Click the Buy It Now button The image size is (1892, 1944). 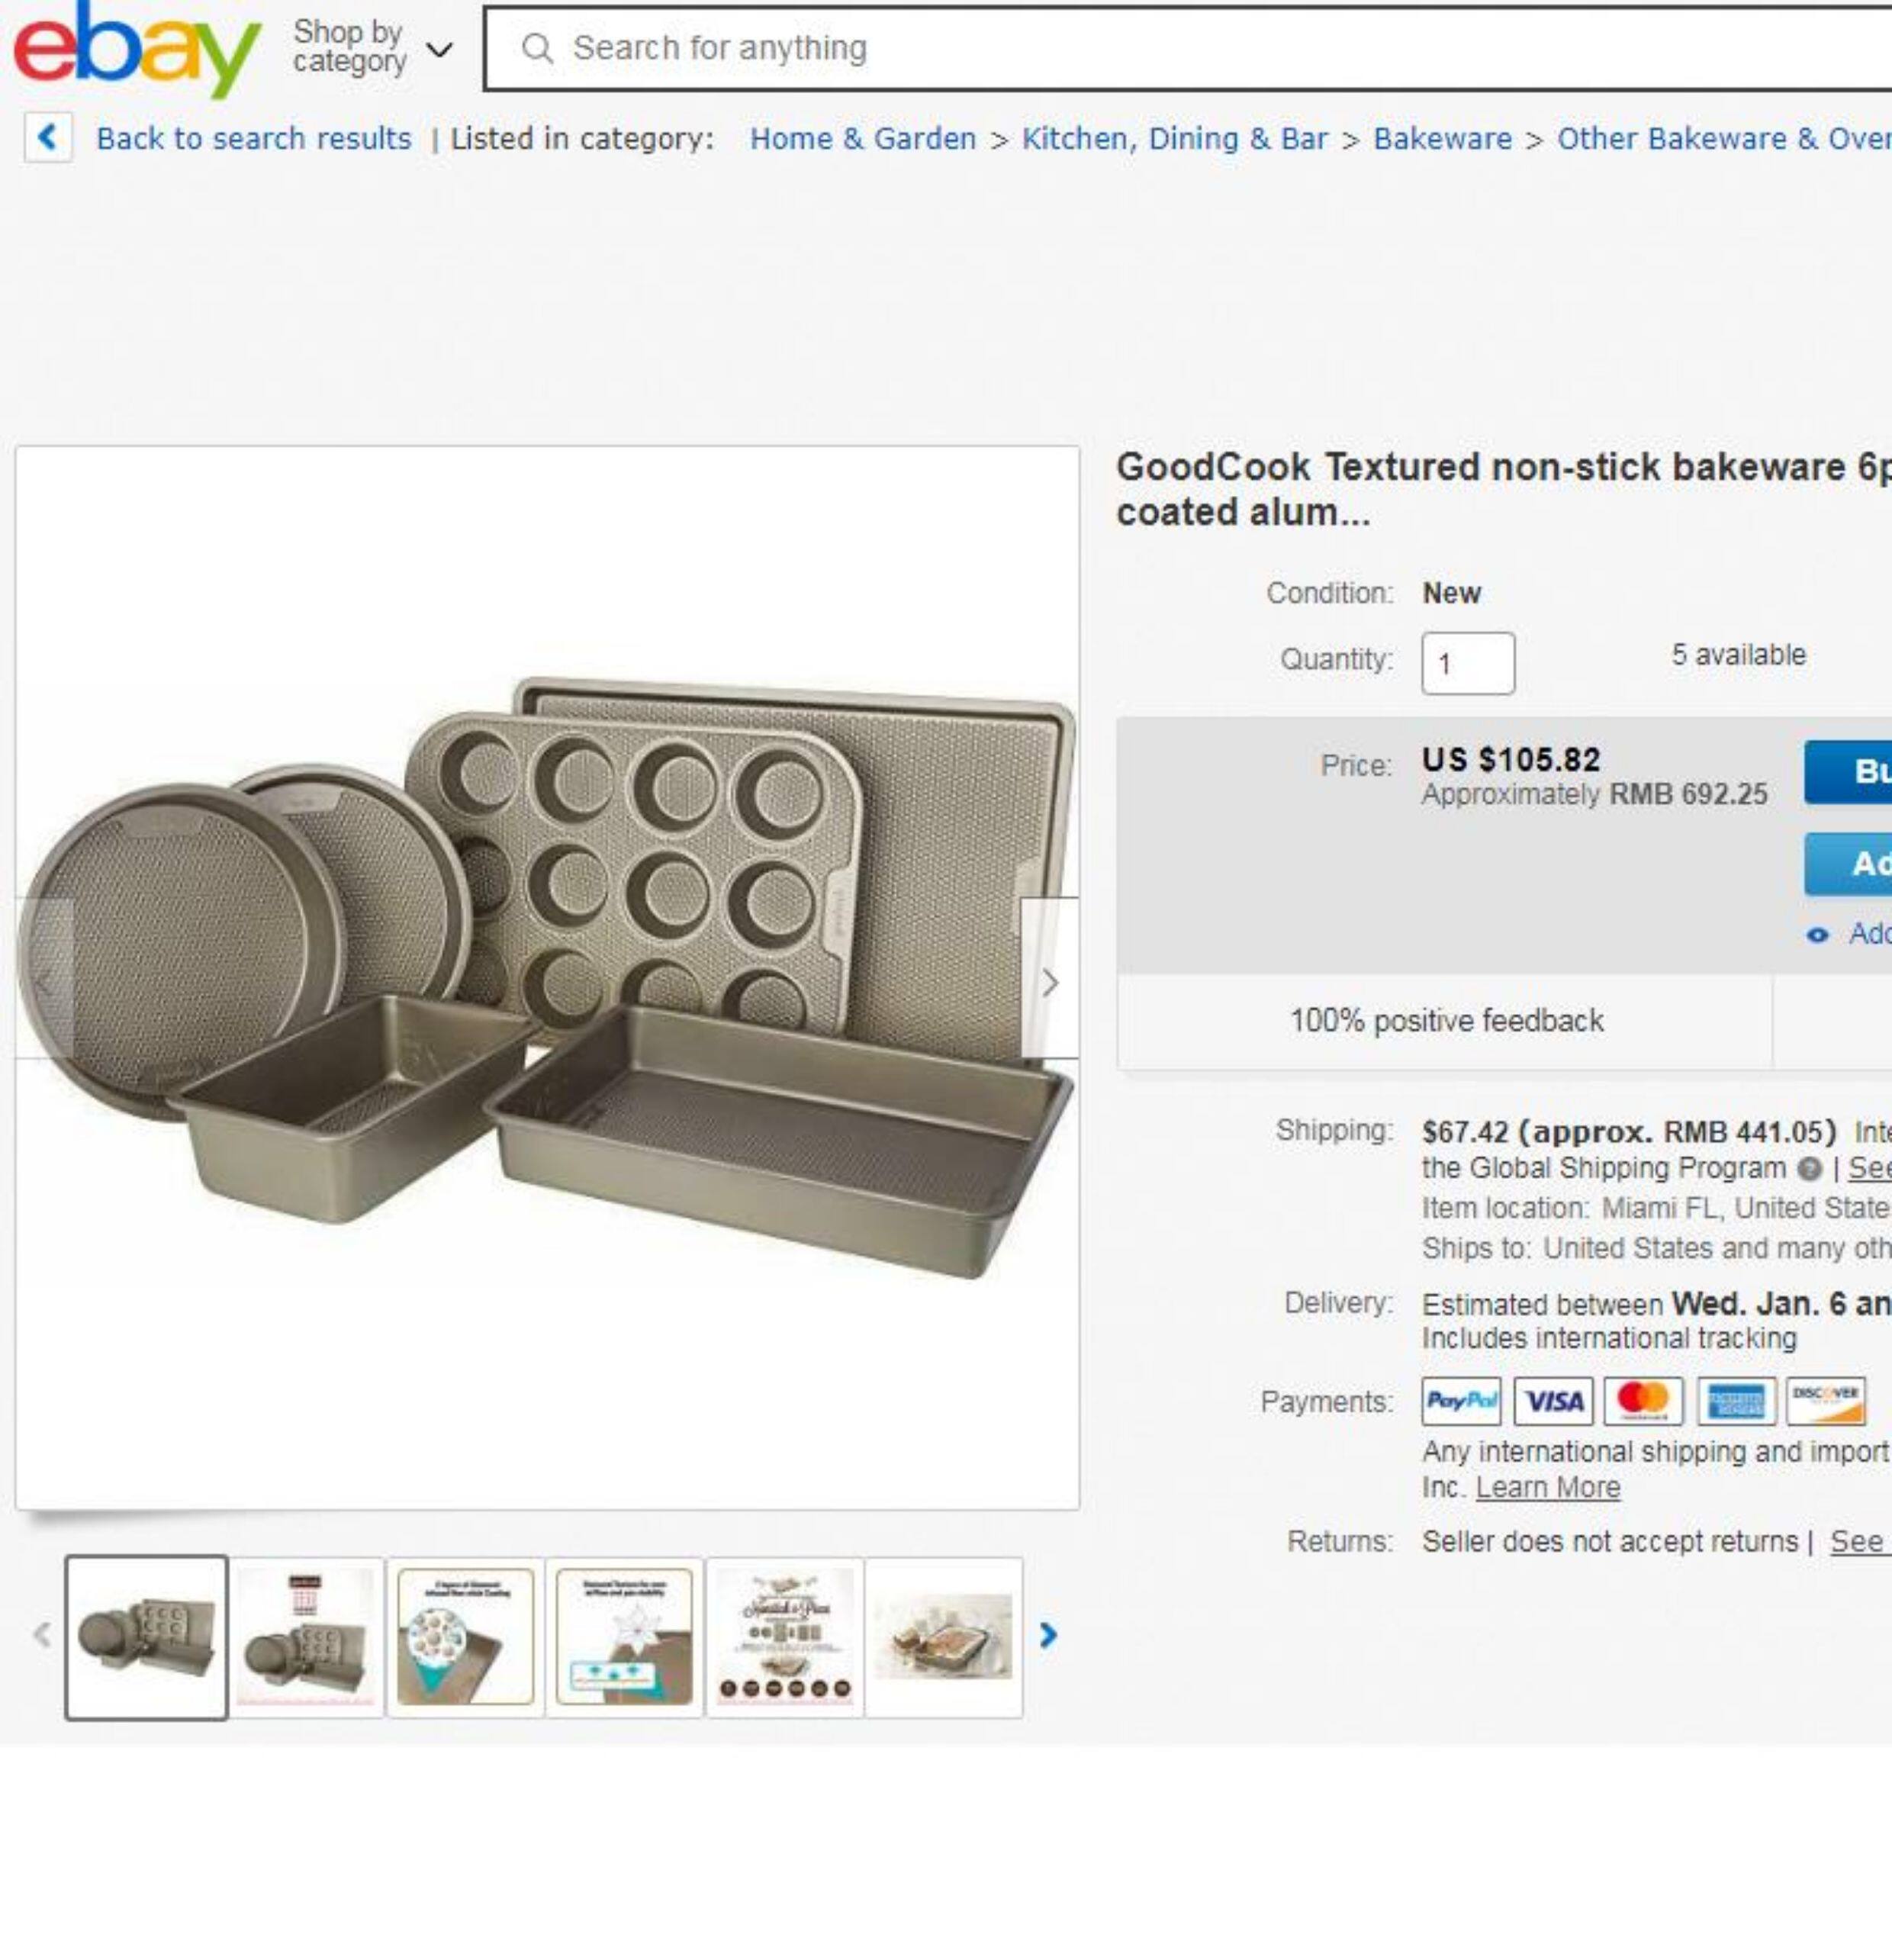point(1849,771)
